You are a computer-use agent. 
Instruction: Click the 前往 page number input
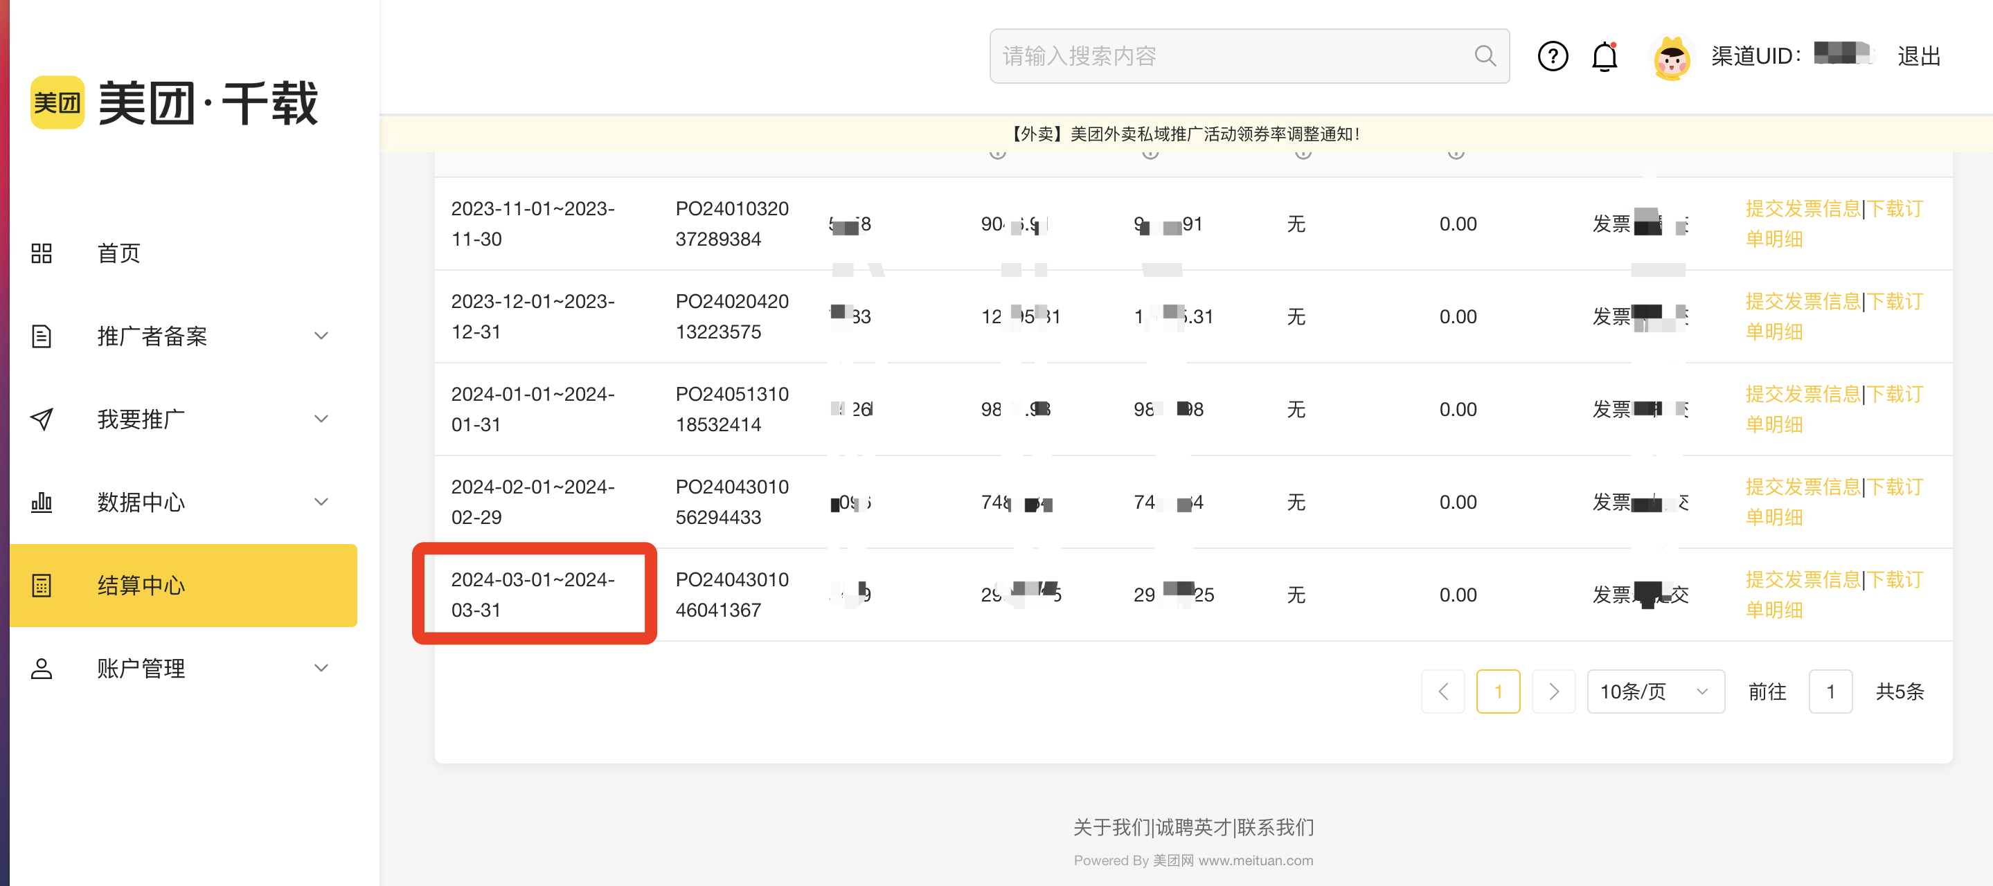point(1830,691)
